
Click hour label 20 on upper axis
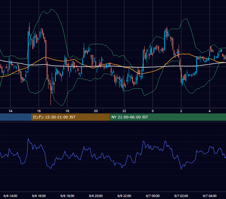[x=96, y=111]
